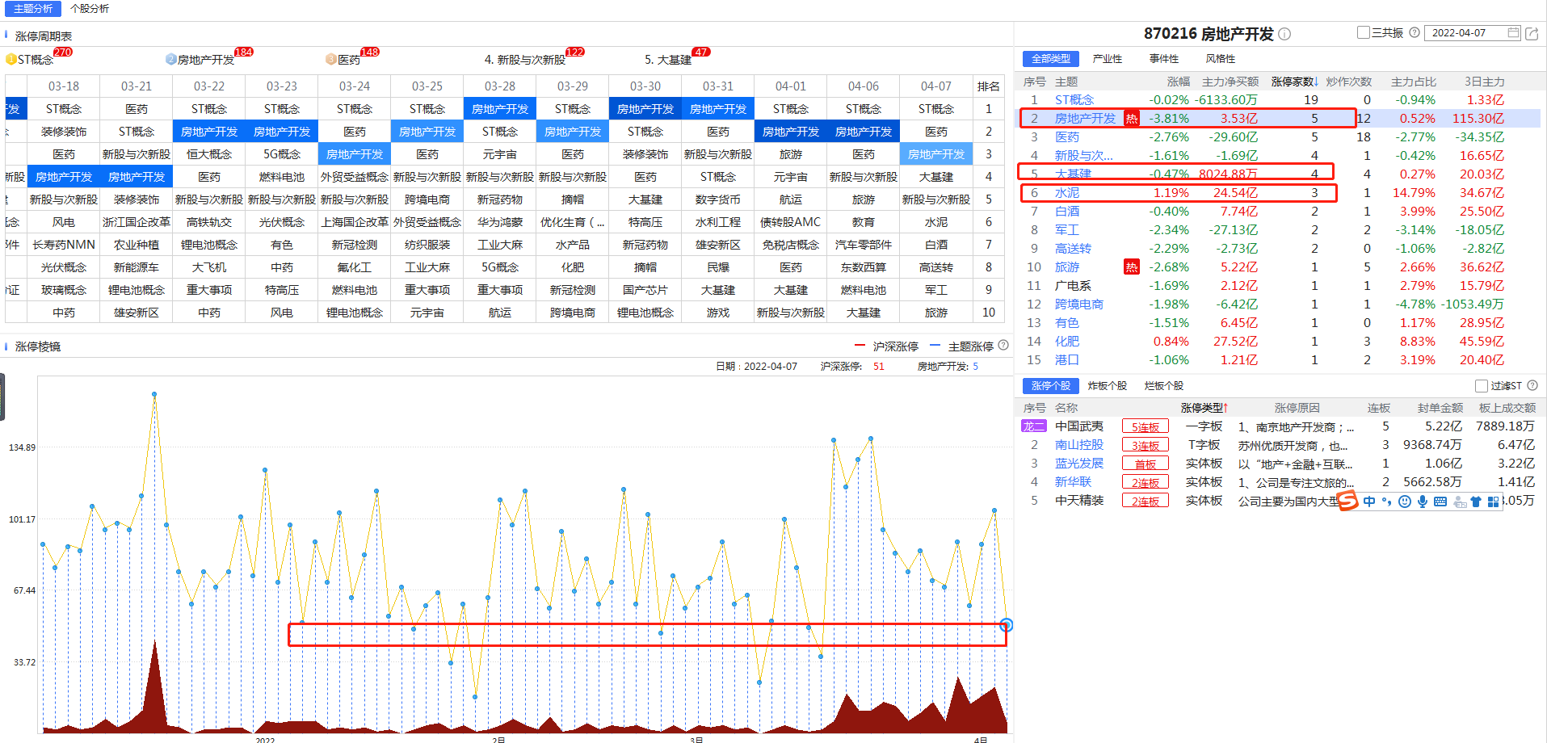Viewport: 1547px width, 743px height.
Task: Show the 烂板个股 list
Action: pyautogui.click(x=1163, y=386)
